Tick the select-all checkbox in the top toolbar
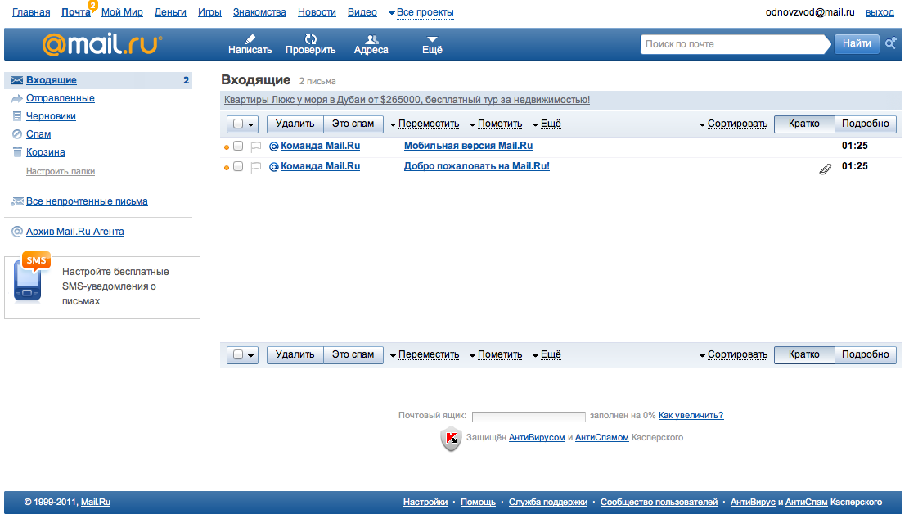 tap(238, 124)
